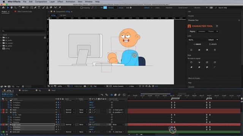Click the first copy style icon
Screen dimensions: 243x136
(x=191, y=62)
